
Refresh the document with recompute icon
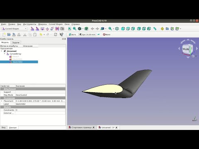[x=56, y=34]
